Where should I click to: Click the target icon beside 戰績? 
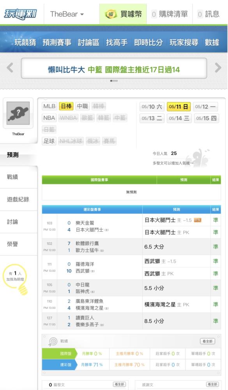(53, 342)
